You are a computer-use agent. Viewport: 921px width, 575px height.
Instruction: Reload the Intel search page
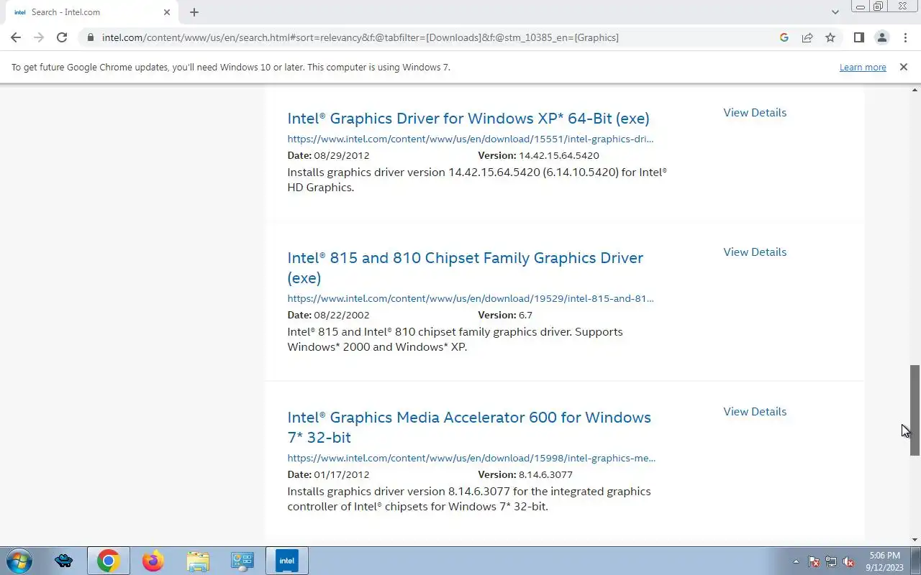tap(62, 37)
